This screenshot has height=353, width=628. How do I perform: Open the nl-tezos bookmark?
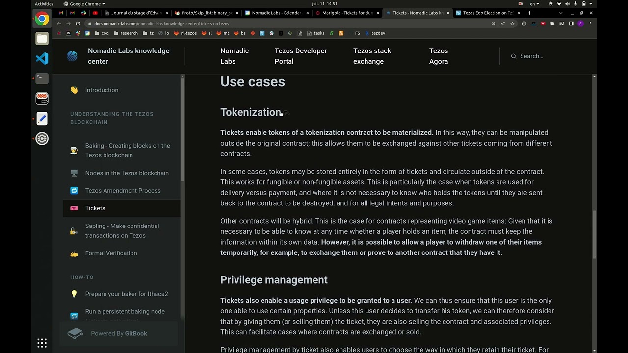pyautogui.click(x=185, y=33)
